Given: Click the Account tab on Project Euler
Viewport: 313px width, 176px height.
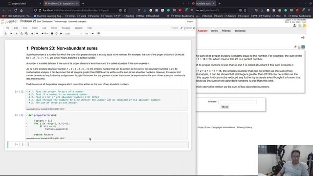Looking at the screenshot, I should click(202, 31).
